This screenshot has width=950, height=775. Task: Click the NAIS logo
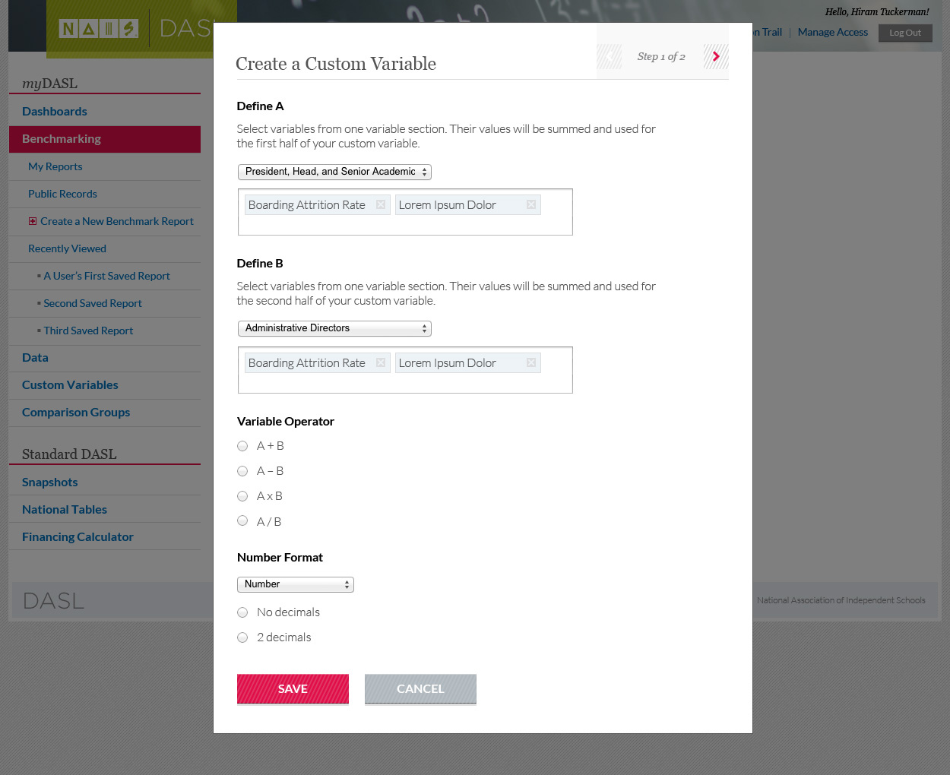(x=99, y=29)
